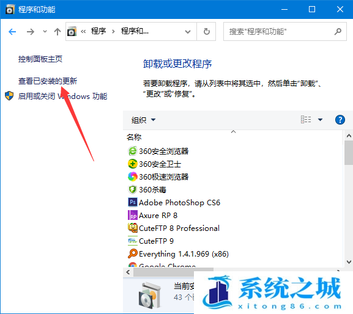Click the address bar control panel icon

pos(72,32)
